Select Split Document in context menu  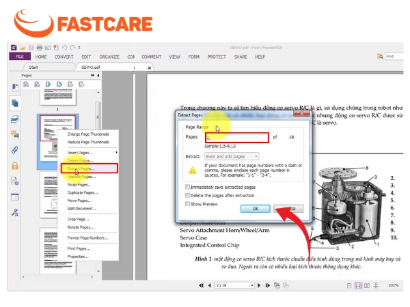click(x=82, y=209)
